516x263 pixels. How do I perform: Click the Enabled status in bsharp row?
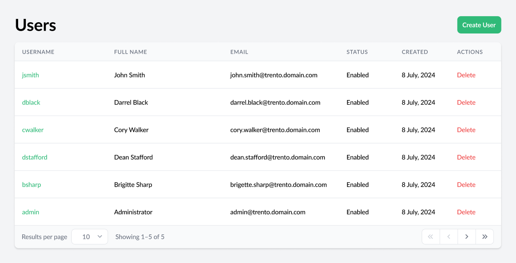pyautogui.click(x=358, y=185)
